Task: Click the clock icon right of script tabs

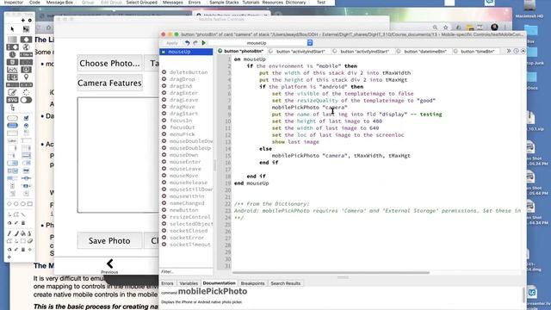Action: pyautogui.click(x=516, y=51)
